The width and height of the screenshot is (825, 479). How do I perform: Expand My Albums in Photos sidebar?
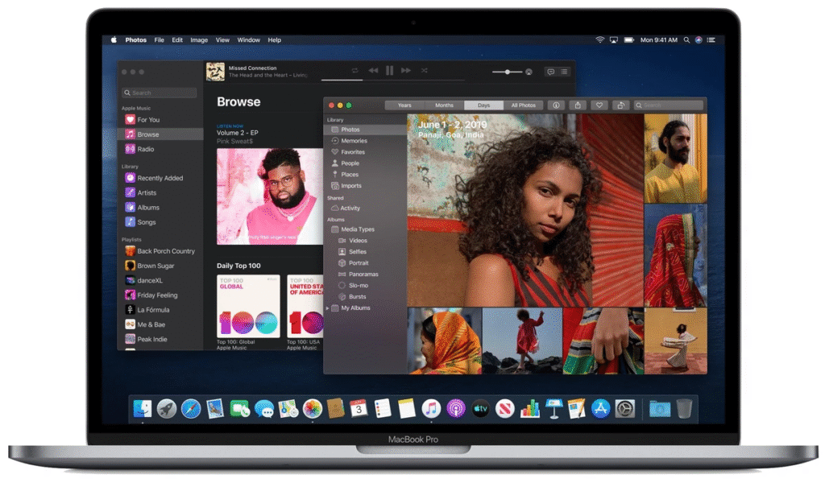(x=327, y=308)
